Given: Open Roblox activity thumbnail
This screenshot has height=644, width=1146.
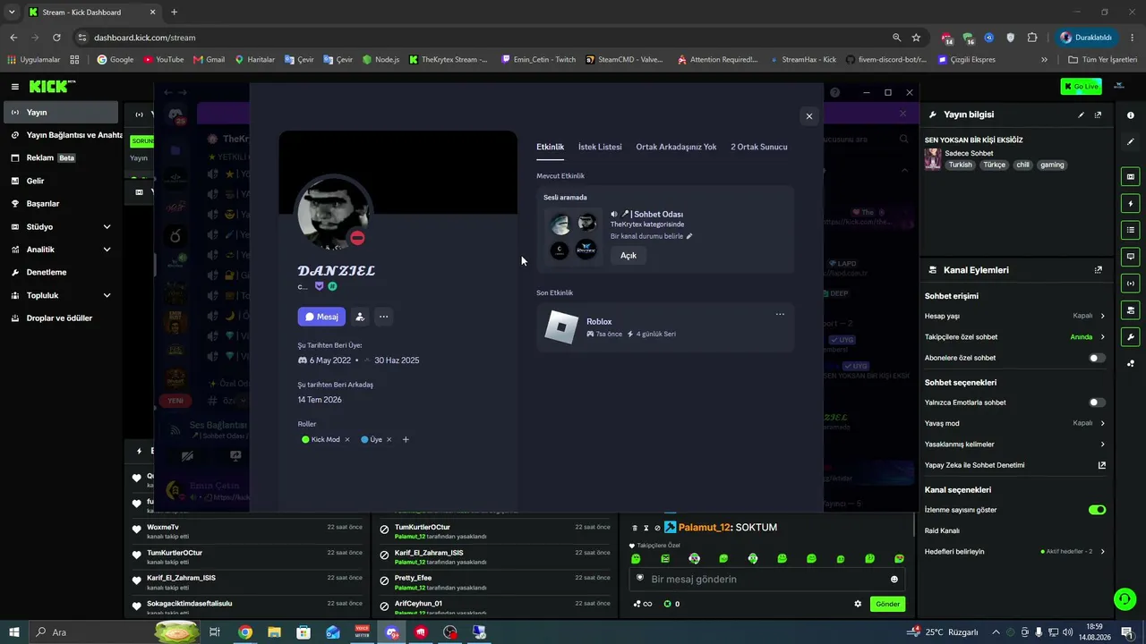Looking at the screenshot, I should (561, 327).
